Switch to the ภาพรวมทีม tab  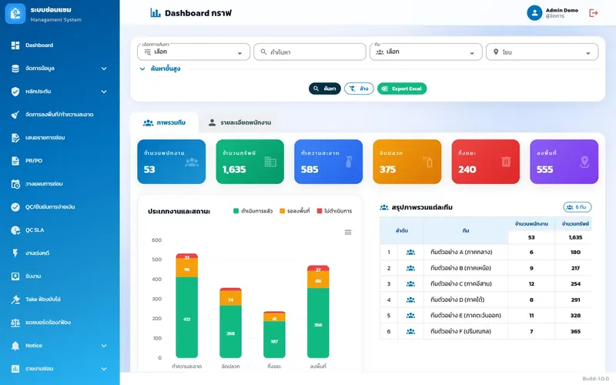[x=164, y=122]
